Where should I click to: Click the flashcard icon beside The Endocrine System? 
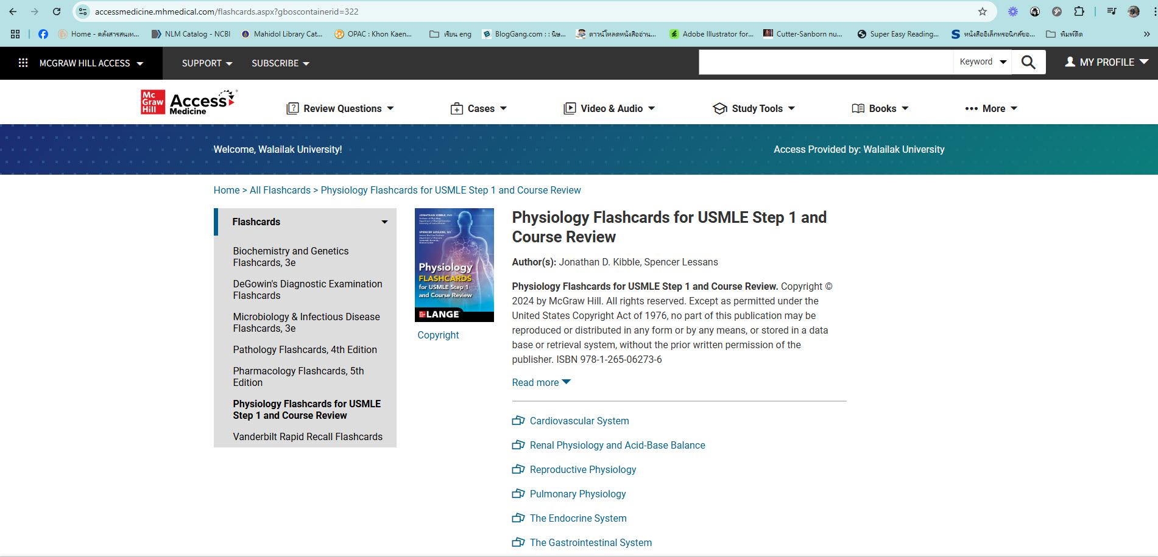(518, 518)
